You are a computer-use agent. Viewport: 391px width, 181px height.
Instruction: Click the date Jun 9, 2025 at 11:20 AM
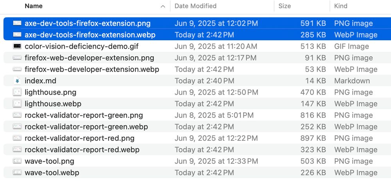point(216,46)
